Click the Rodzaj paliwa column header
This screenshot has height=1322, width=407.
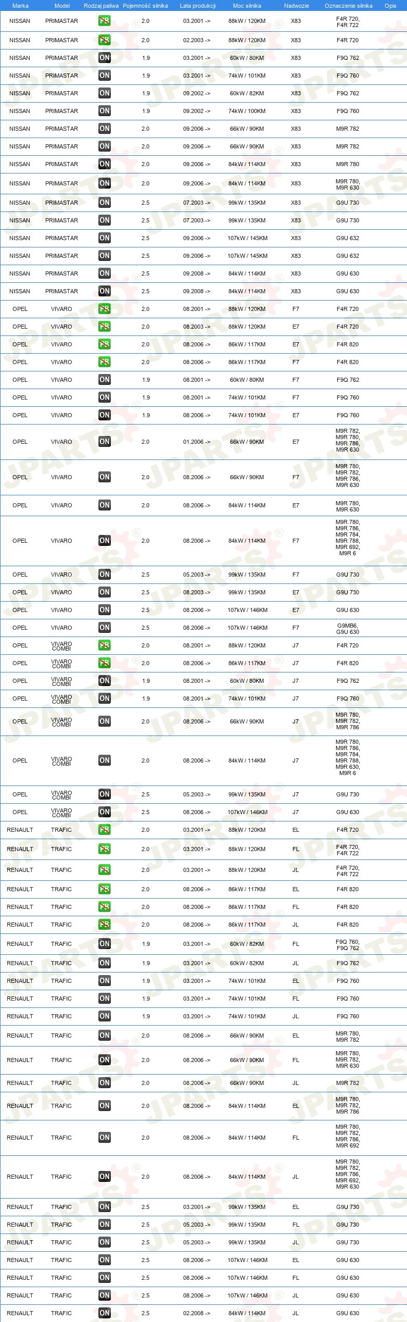101,6
